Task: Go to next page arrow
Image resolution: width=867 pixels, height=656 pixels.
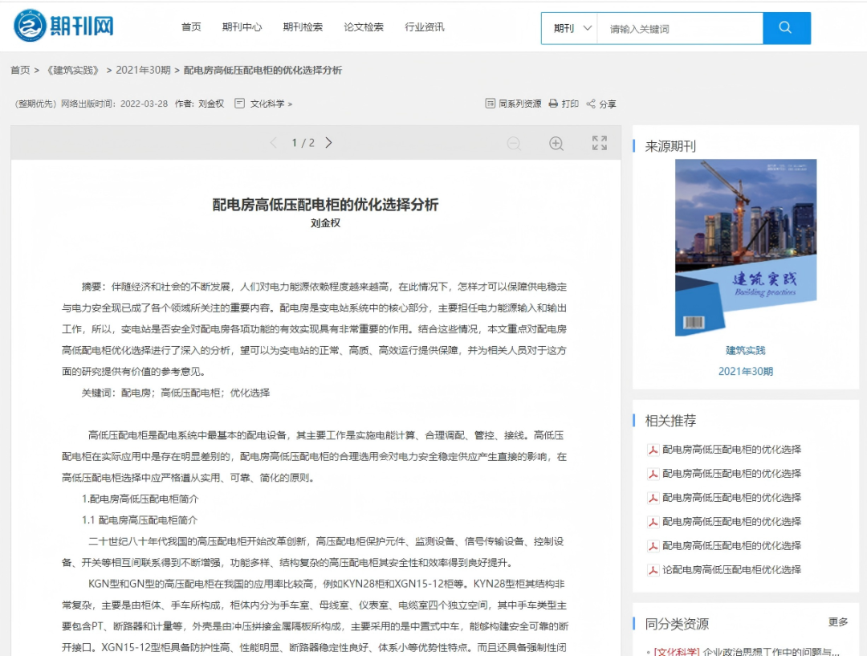Action: pyautogui.click(x=328, y=143)
